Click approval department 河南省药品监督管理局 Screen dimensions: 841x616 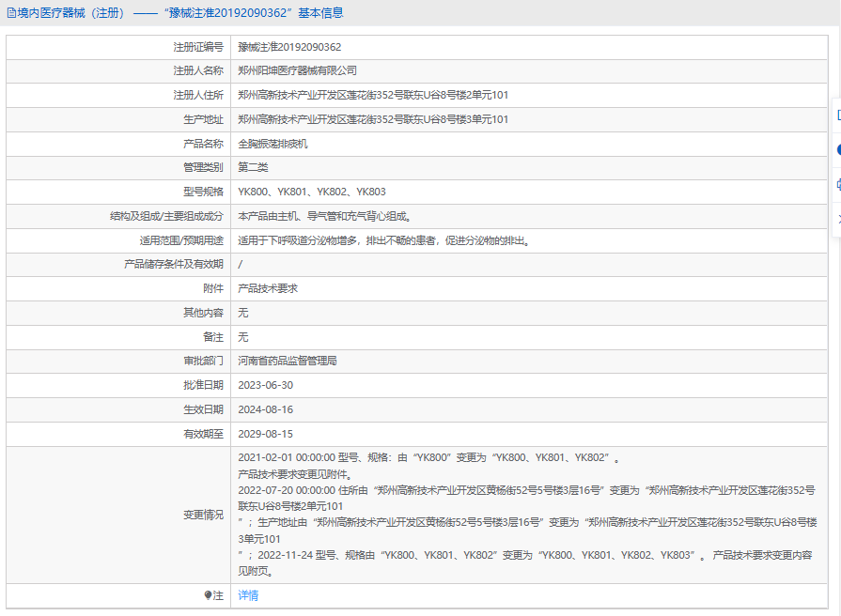pos(287,361)
